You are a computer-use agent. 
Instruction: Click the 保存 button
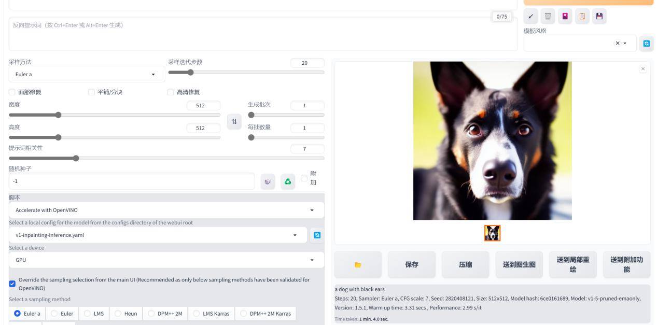click(x=412, y=264)
